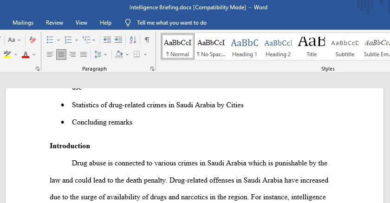Decrease paragraph indent
This screenshot has height=203, width=390.
point(107,40)
